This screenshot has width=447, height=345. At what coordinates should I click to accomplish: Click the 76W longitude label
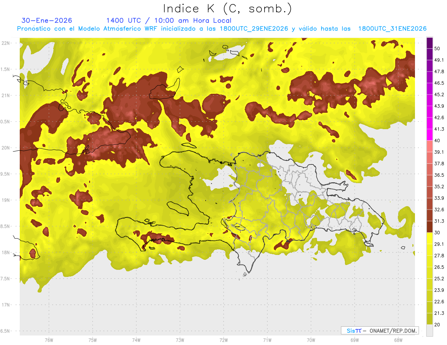49,340
